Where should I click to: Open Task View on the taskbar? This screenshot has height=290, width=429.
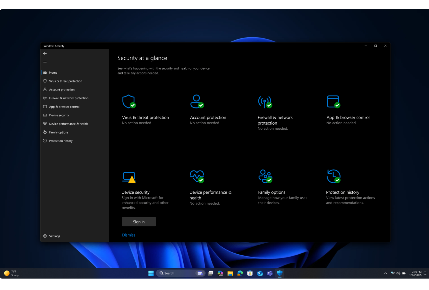pos(210,273)
